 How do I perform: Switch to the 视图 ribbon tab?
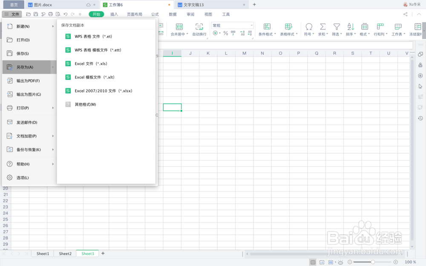[208, 14]
